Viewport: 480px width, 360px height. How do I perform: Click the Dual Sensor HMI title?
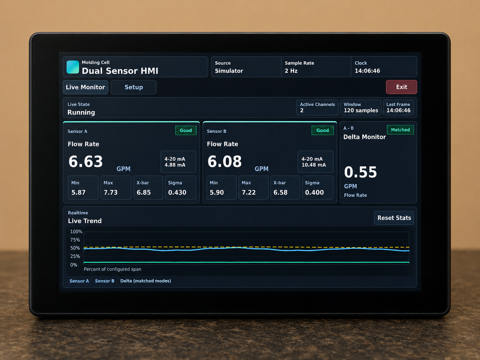point(120,71)
